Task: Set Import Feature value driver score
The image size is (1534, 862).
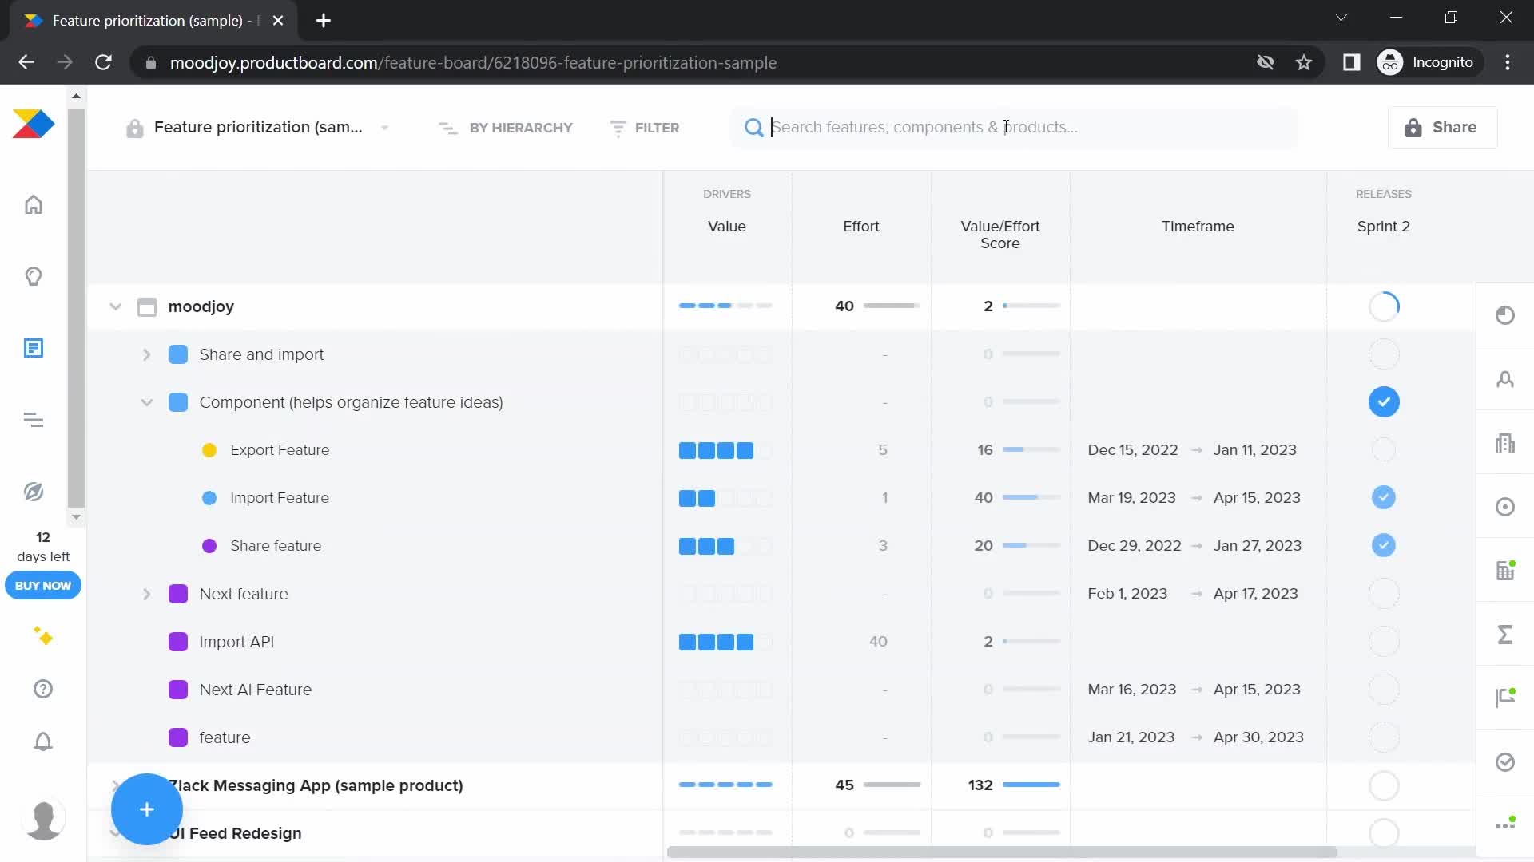Action: pos(725,498)
